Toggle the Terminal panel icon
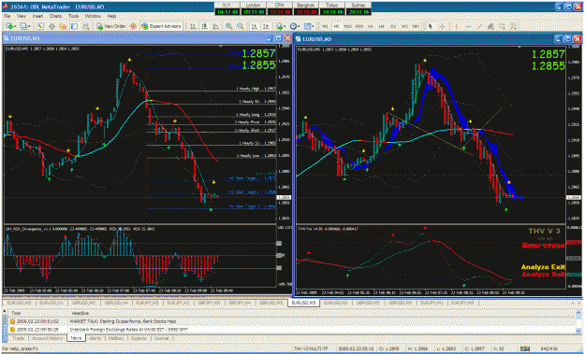This screenshot has height=354, width=585. tap(74, 26)
